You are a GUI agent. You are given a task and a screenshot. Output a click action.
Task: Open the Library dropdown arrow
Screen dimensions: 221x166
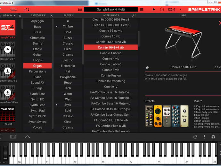15,16
